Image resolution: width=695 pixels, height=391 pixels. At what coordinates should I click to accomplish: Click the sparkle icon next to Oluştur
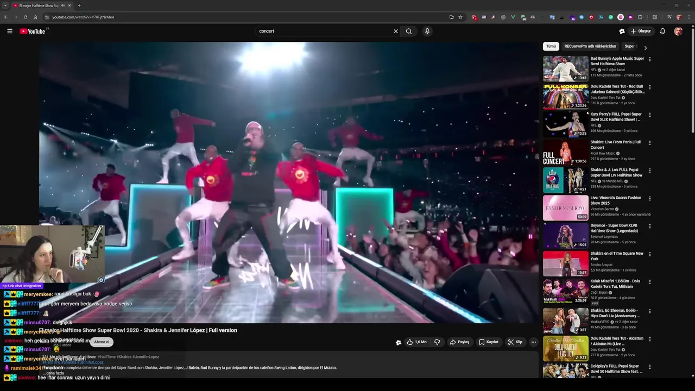622,31
